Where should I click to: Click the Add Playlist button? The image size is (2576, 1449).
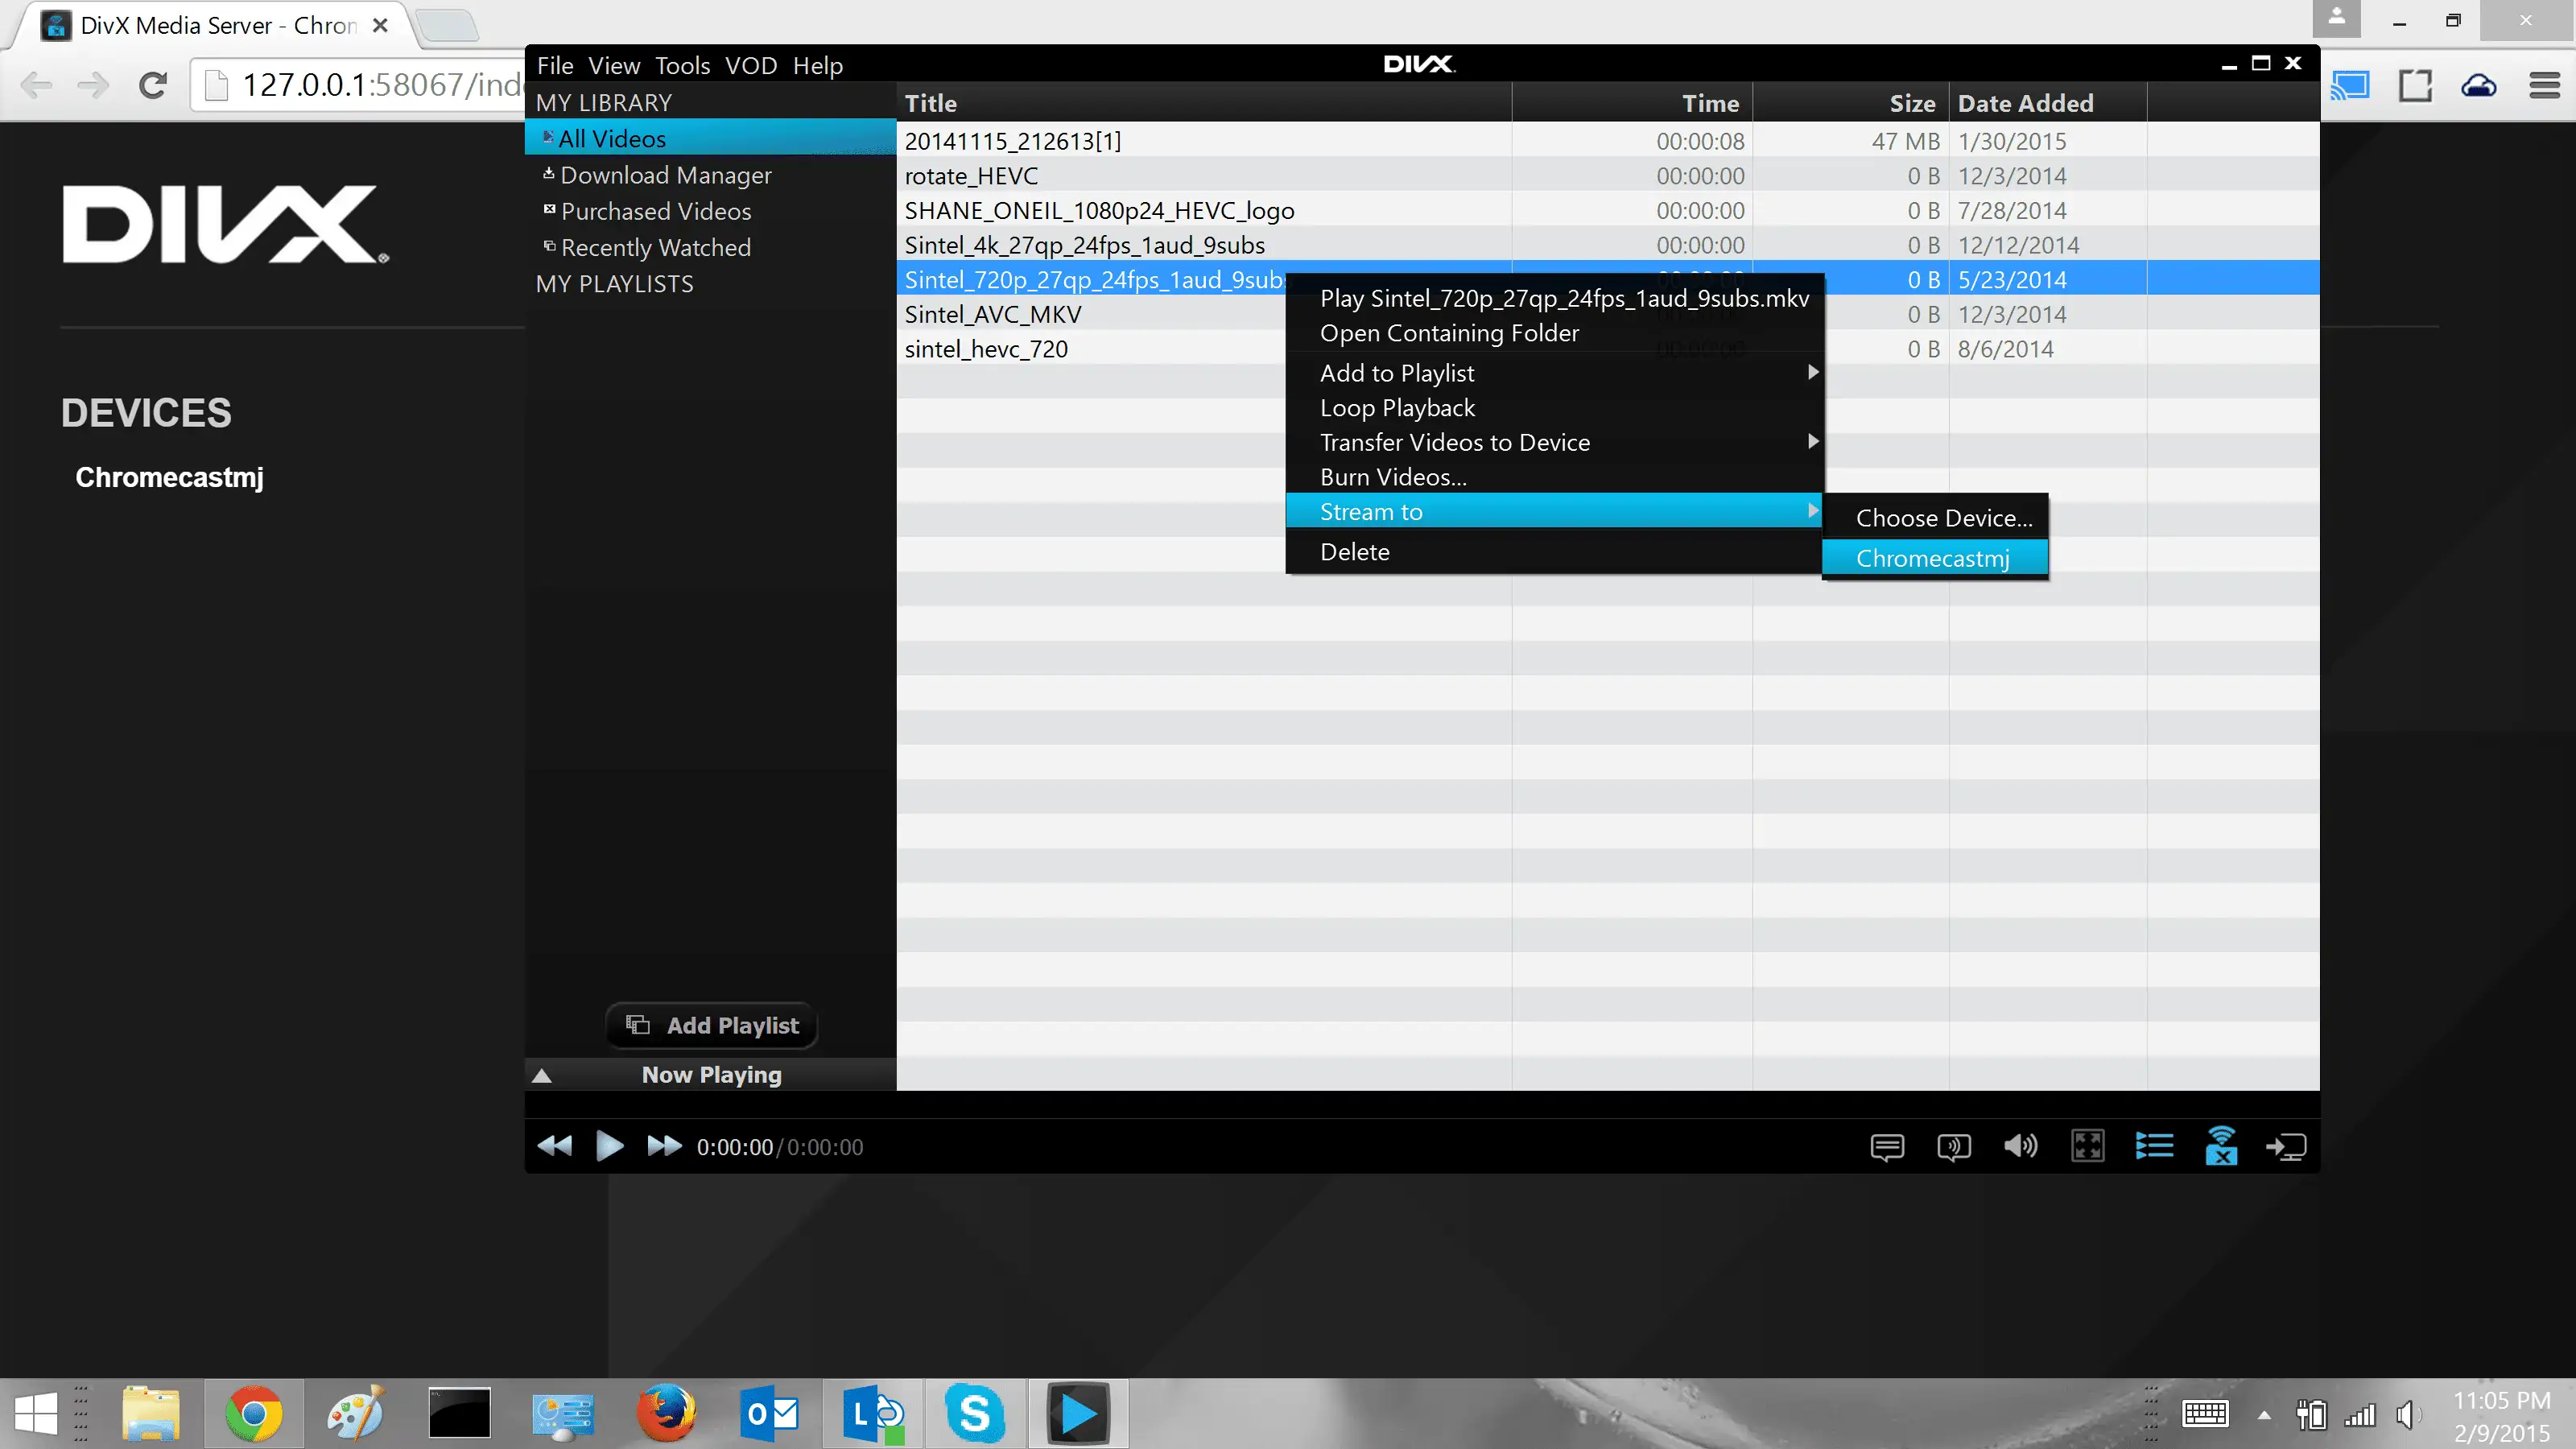click(x=712, y=1025)
